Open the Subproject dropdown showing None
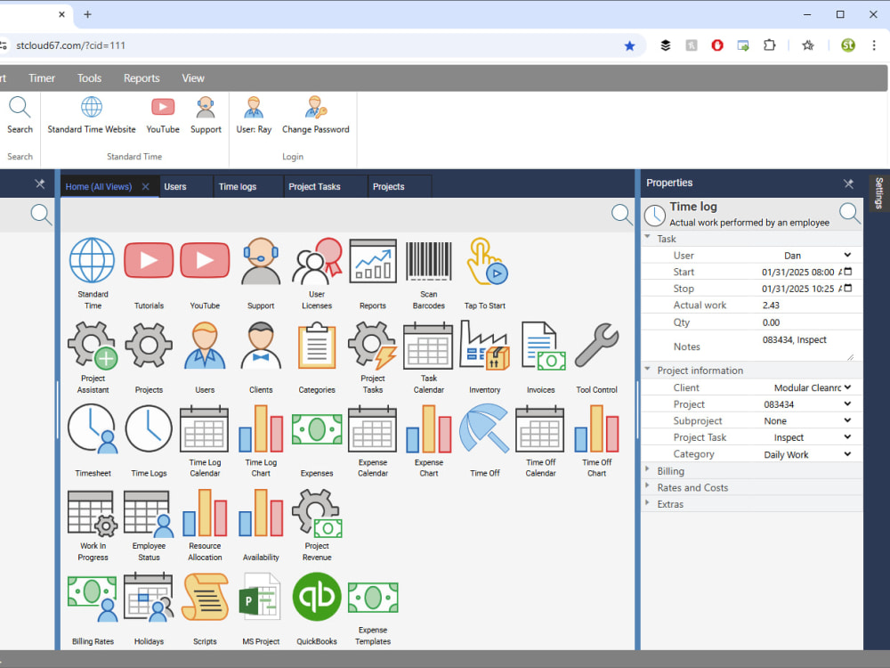The width and height of the screenshot is (890, 668). click(806, 421)
